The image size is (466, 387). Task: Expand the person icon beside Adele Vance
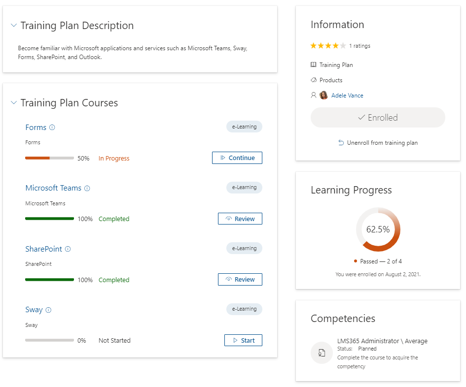tap(313, 95)
